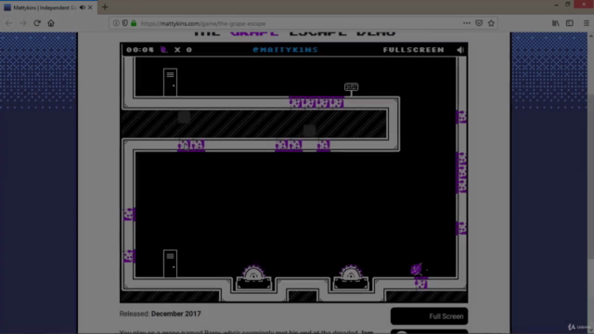
Task: Click the signpost in the game level
Action: coord(351,89)
